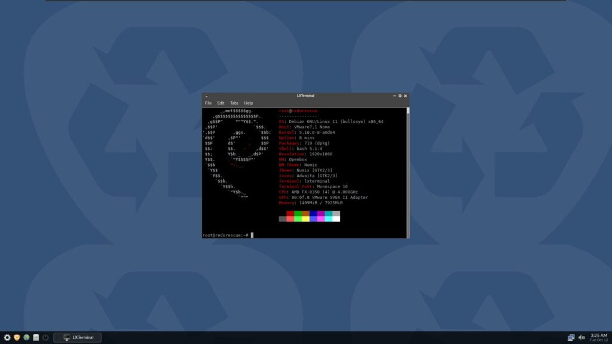
Task: Click the red root@redorescue header text
Action: [x=298, y=110]
